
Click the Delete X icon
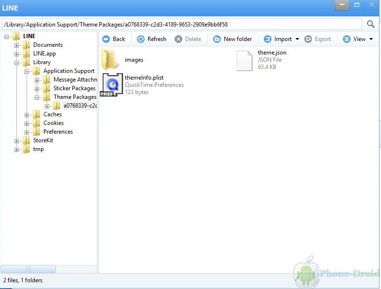[178, 39]
